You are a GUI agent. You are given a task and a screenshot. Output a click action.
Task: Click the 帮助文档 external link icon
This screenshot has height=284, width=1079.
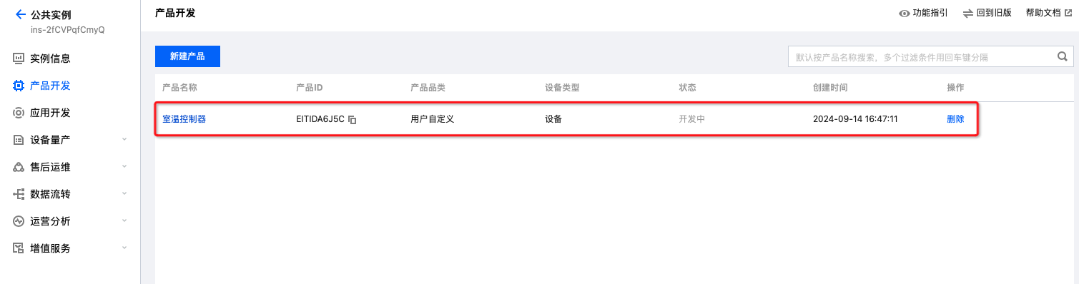tap(1068, 13)
